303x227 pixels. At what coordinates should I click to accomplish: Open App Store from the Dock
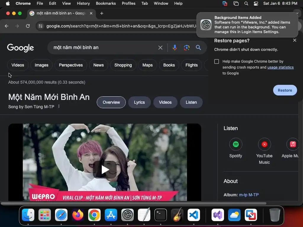point(111,215)
